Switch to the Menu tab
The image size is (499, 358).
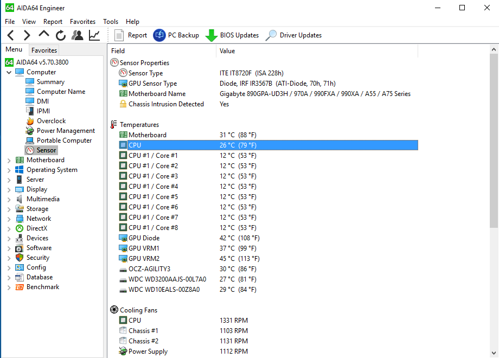(14, 49)
